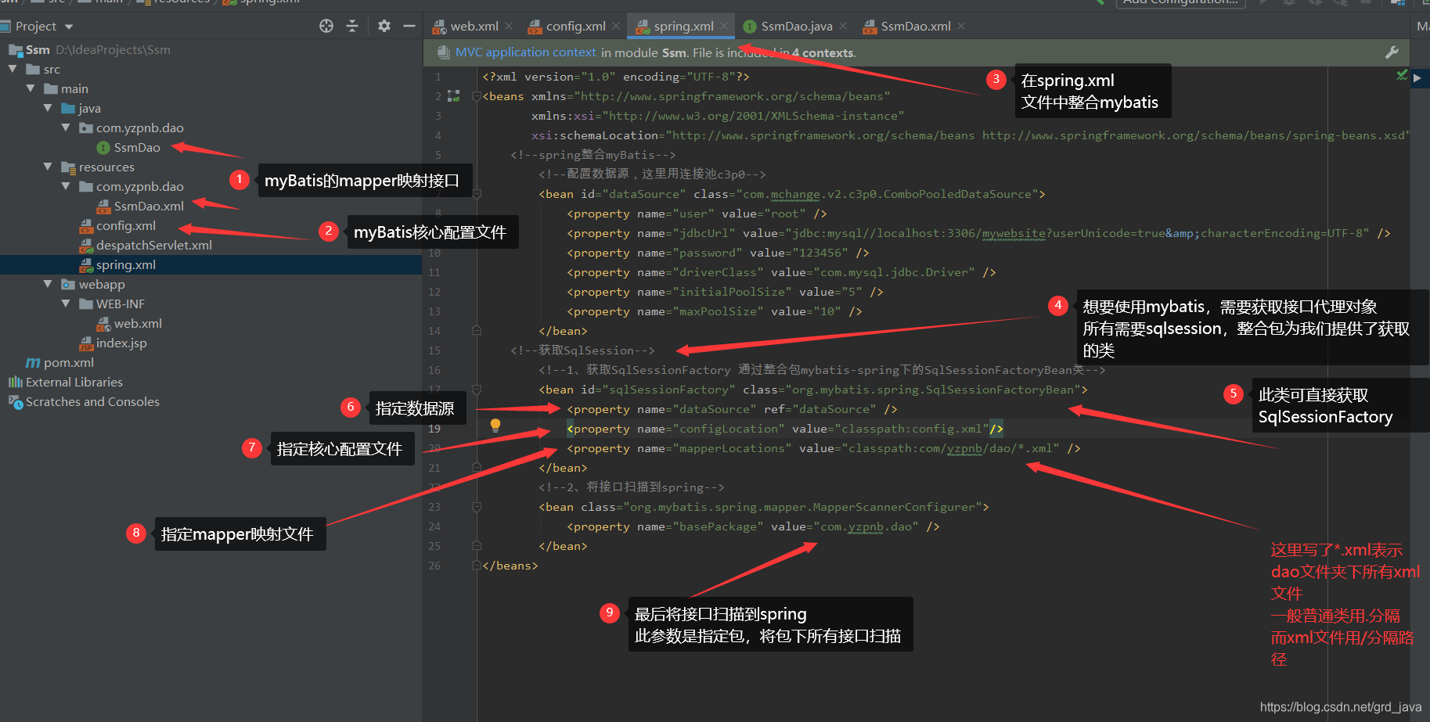This screenshot has height=722, width=1430.
Task: Select External Libraries node
Action: coord(74,382)
